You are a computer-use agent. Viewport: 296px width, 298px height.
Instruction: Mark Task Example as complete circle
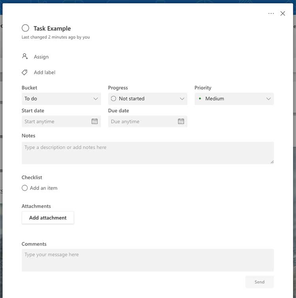[25, 28]
